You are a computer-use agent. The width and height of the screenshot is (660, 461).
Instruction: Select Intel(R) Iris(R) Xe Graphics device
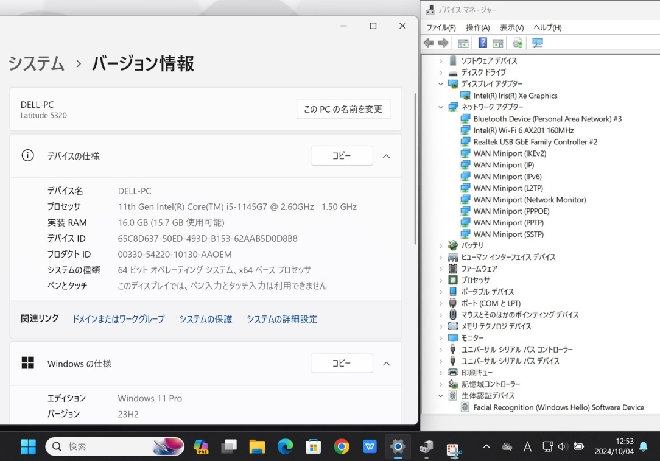(x=515, y=96)
